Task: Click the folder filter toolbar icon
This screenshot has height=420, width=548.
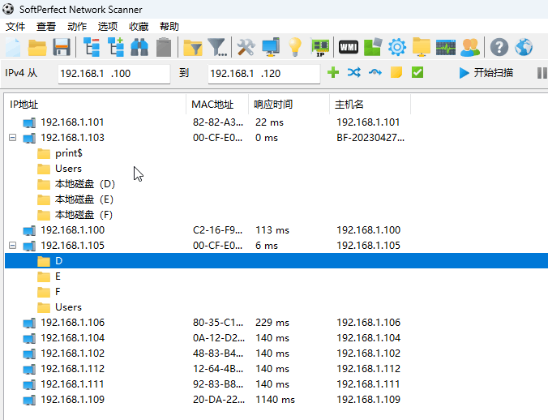Action: [193, 48]
